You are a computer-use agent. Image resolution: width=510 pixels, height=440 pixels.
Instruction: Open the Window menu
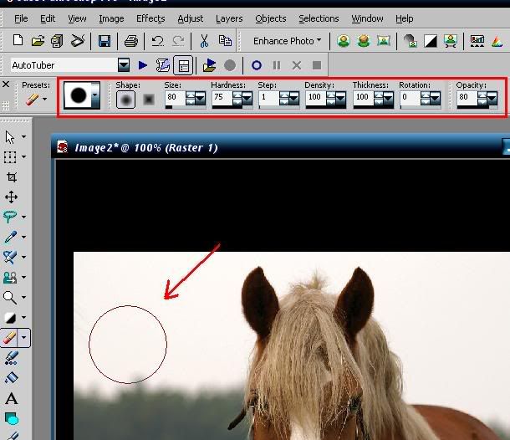(367, 18)
